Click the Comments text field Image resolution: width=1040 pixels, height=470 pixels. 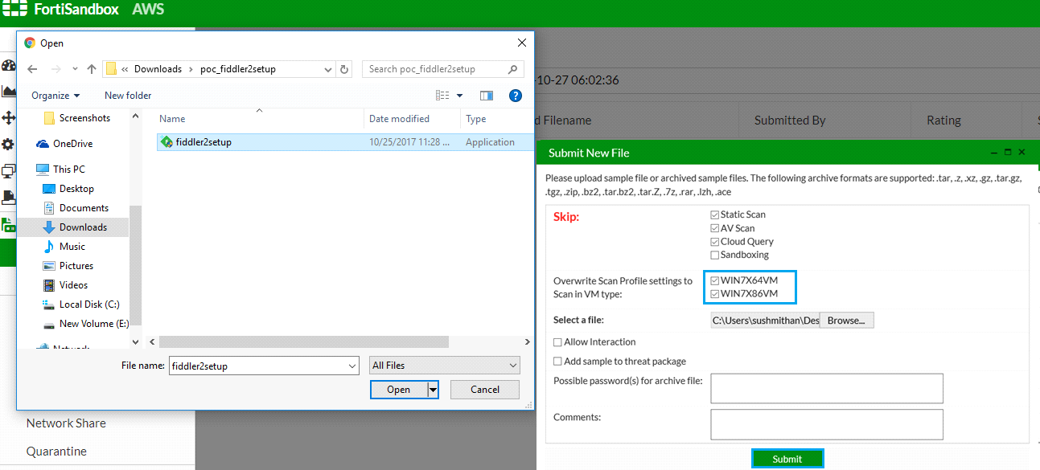pos(826,423)
